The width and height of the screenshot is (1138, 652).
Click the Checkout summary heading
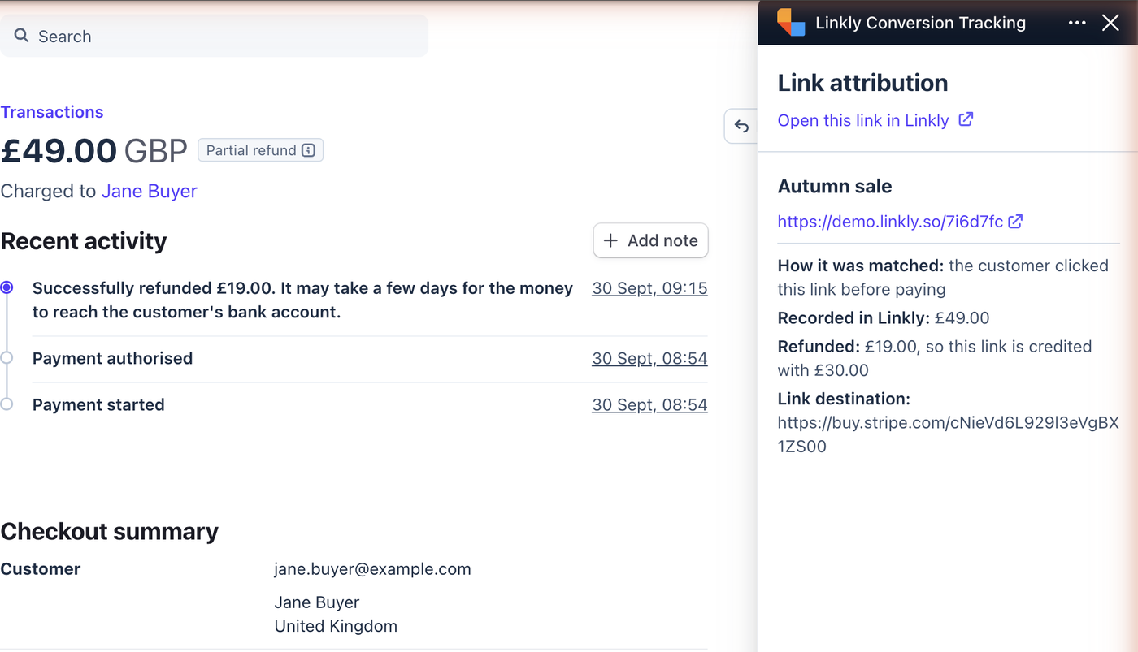tap(109, 531)
